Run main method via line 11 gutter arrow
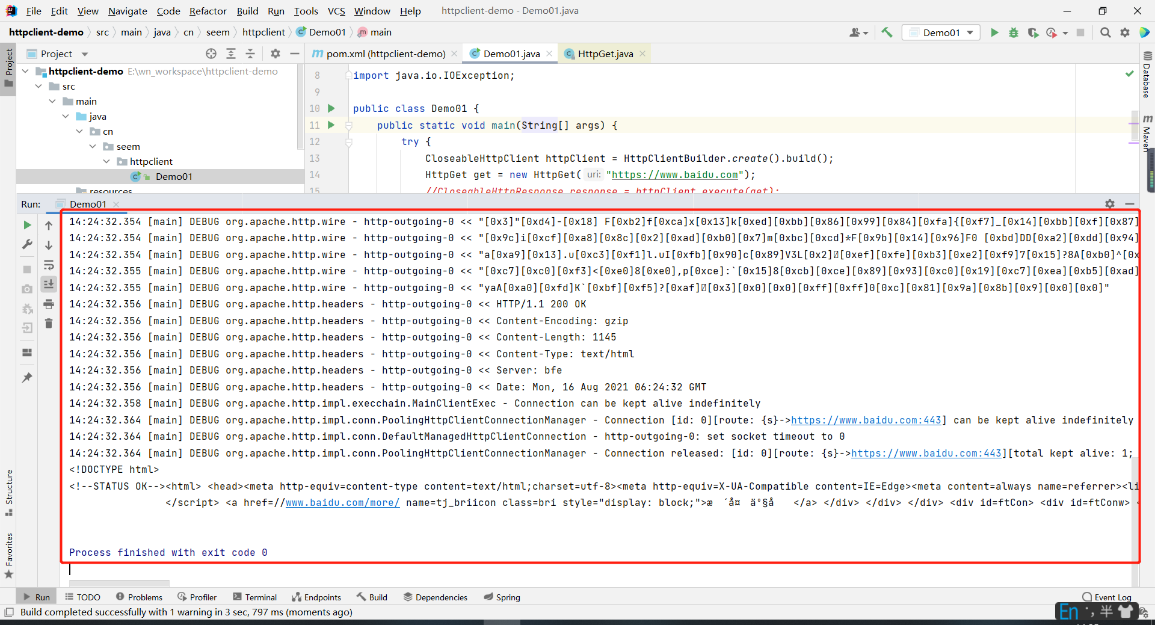This screenshot has width=1155, height=625. (x=331, y=125)
